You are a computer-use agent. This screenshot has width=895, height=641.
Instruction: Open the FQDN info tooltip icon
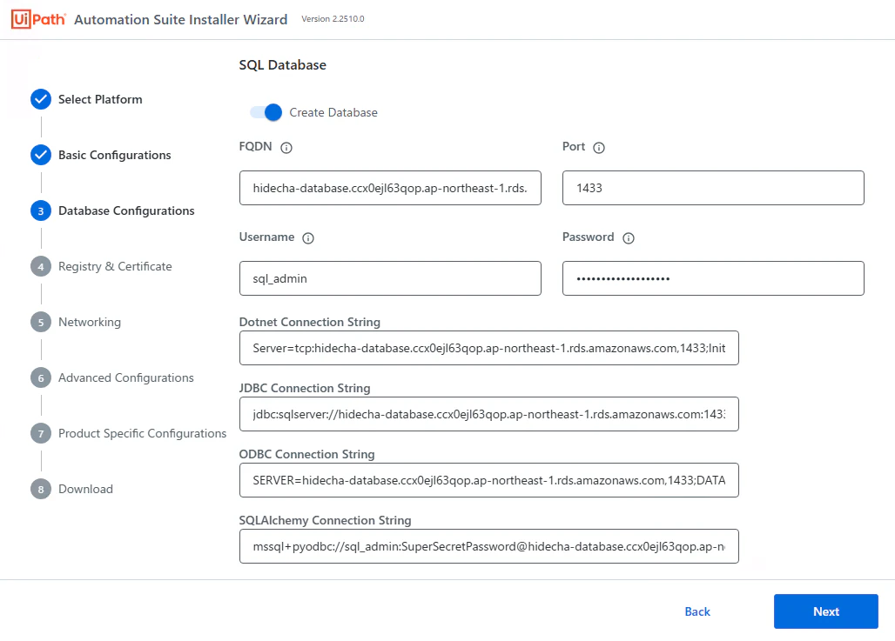[x=286, y=148]
